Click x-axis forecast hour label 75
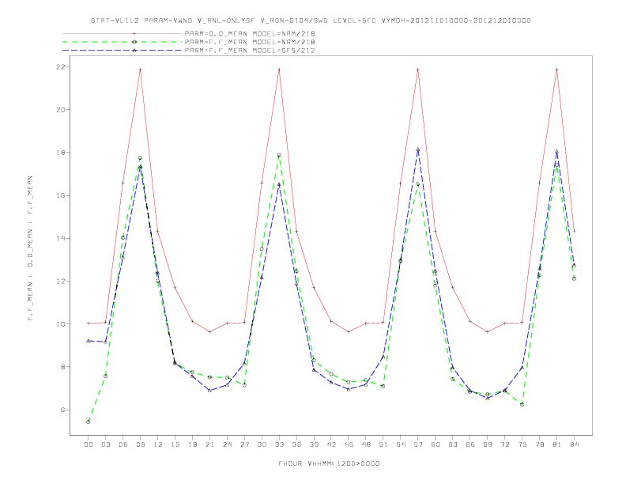This screenshot has height=484, width=626. tap(522, 444)
